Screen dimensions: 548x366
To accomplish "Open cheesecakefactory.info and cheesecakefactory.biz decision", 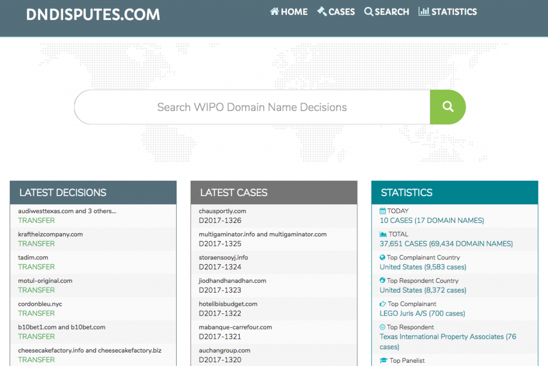I will [x=90, y=350].
